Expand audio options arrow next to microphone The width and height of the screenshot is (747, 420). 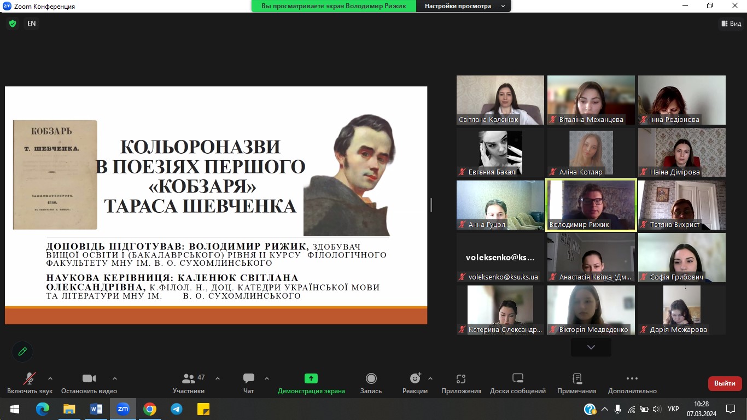point(50,378)
